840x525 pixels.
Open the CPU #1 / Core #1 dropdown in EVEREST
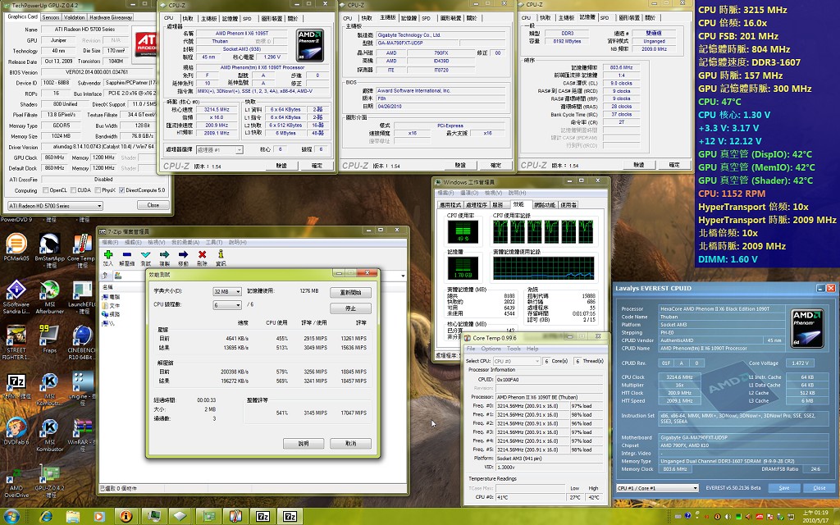click(x=657, y=488)
